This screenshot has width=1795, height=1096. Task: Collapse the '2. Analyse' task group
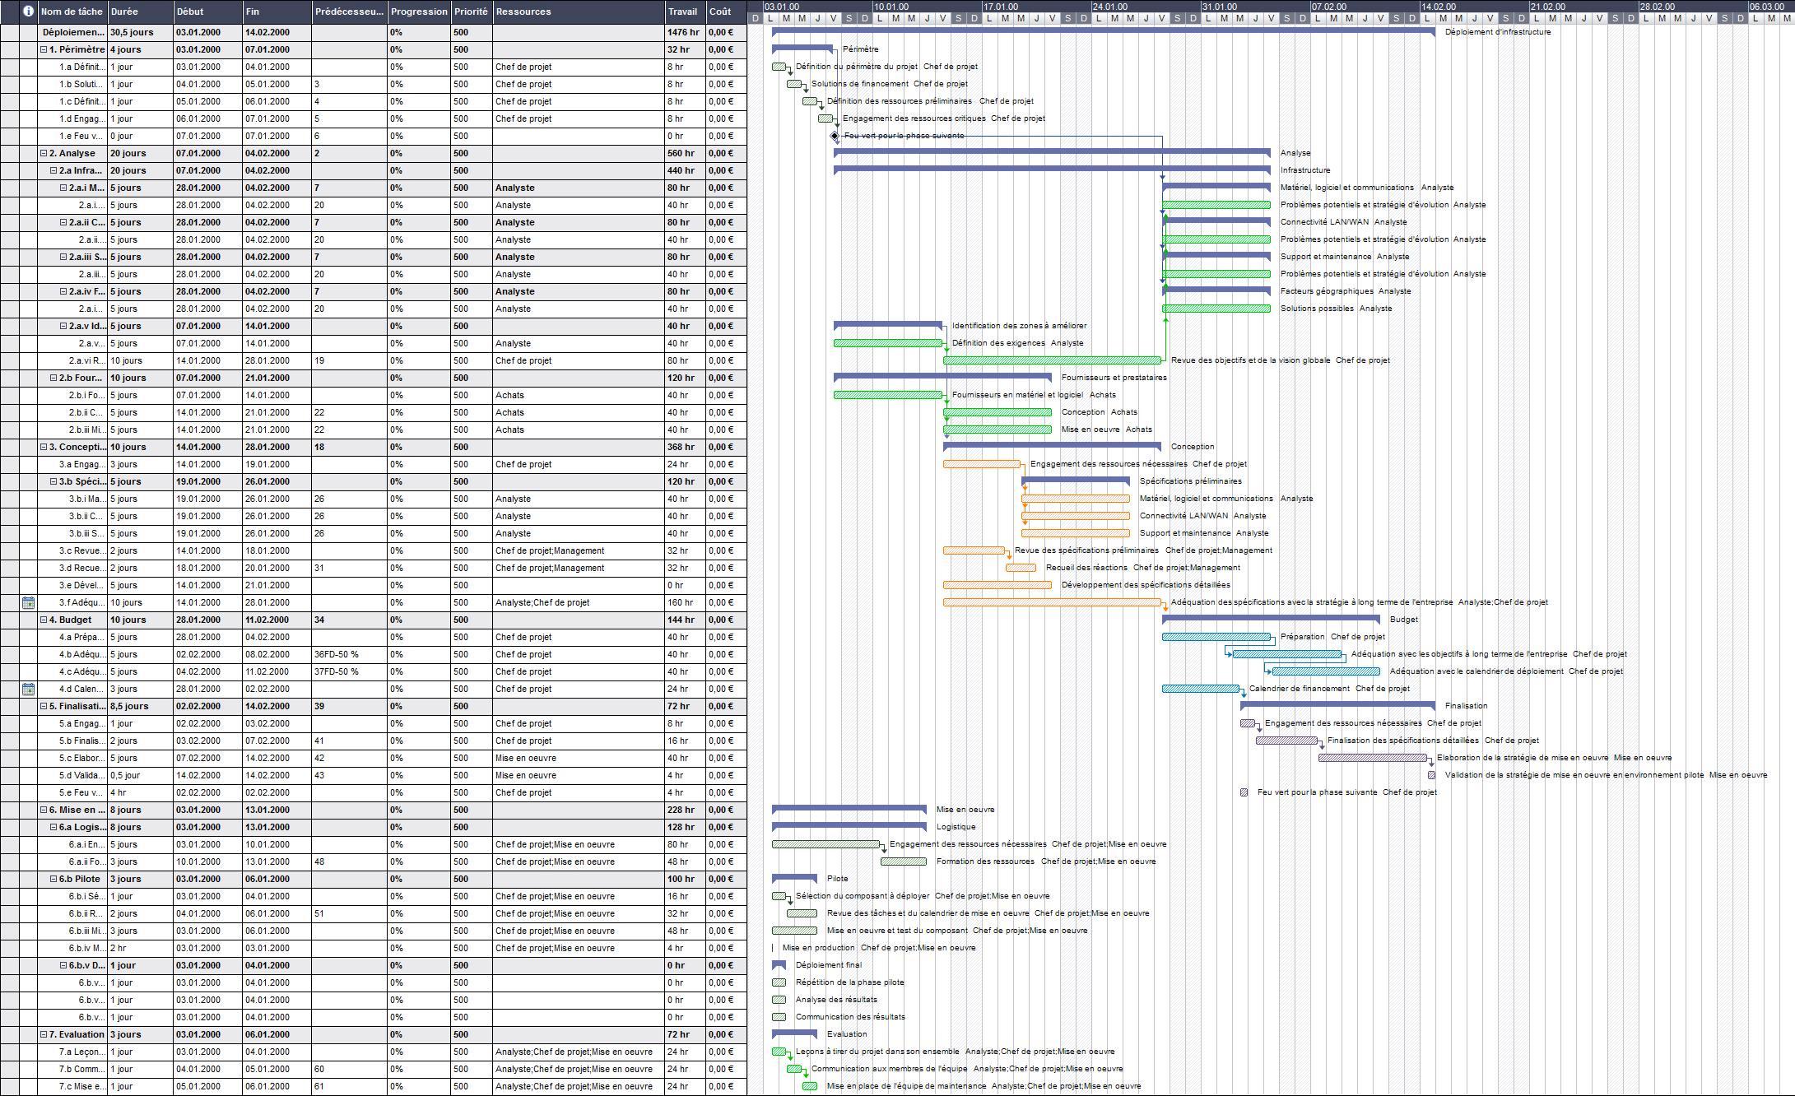[44, 153]
